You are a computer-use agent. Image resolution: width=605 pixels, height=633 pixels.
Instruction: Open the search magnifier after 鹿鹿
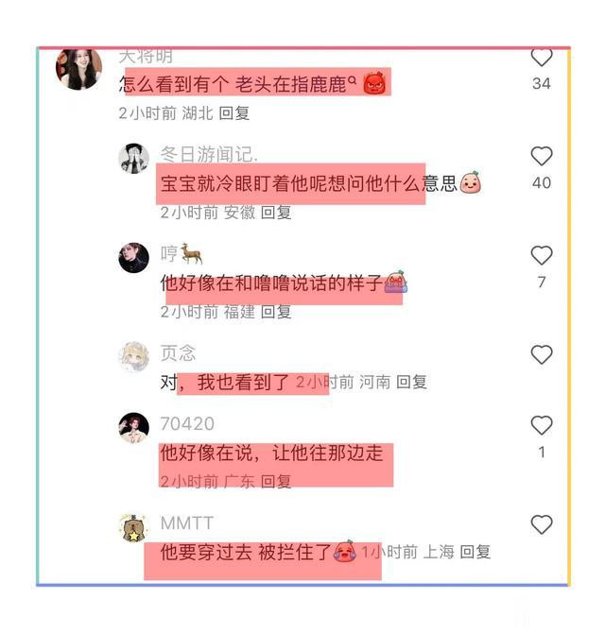coord(353,80)
